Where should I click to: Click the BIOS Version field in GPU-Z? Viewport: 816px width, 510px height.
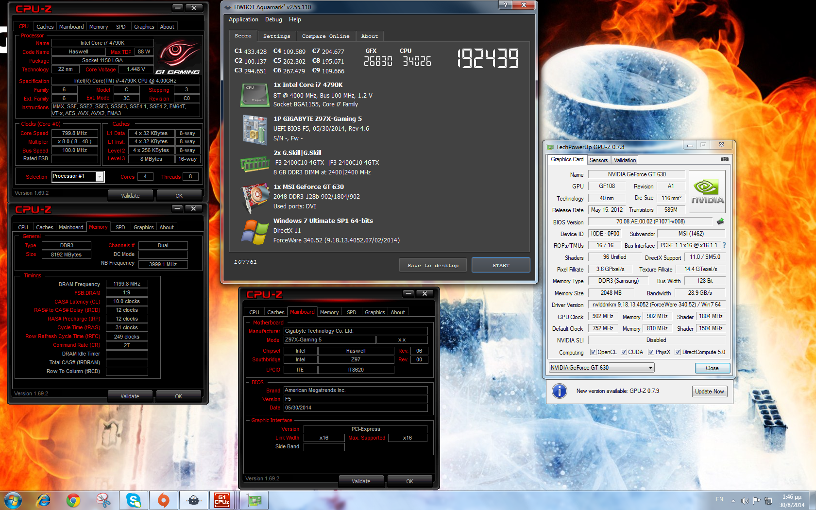click(650, 221)
